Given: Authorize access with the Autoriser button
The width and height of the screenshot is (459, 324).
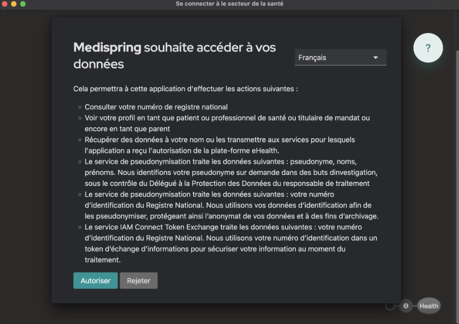Looking at the screenshot, I should click(95, 280).
